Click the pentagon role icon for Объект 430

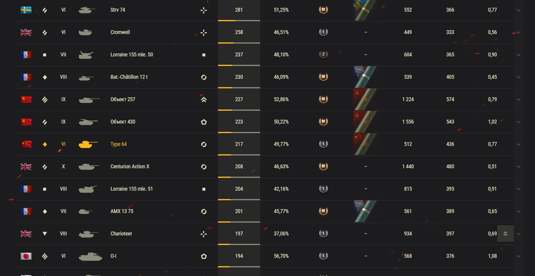coord(204,122)
